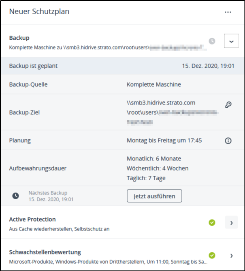Expand the Schwachstellenbewertung section arrow
The height and width of the screenshot is (271, 245).
231,255
